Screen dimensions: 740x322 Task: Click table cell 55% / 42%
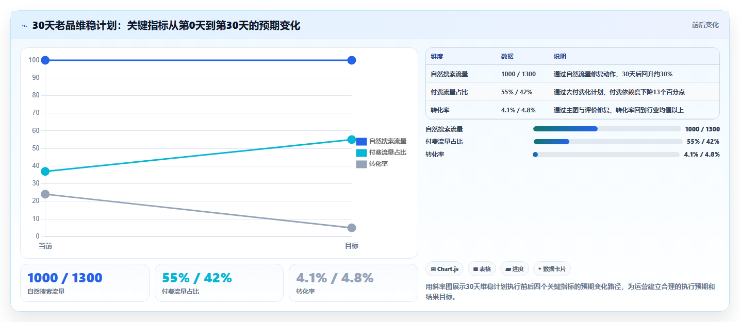point(517,92)
